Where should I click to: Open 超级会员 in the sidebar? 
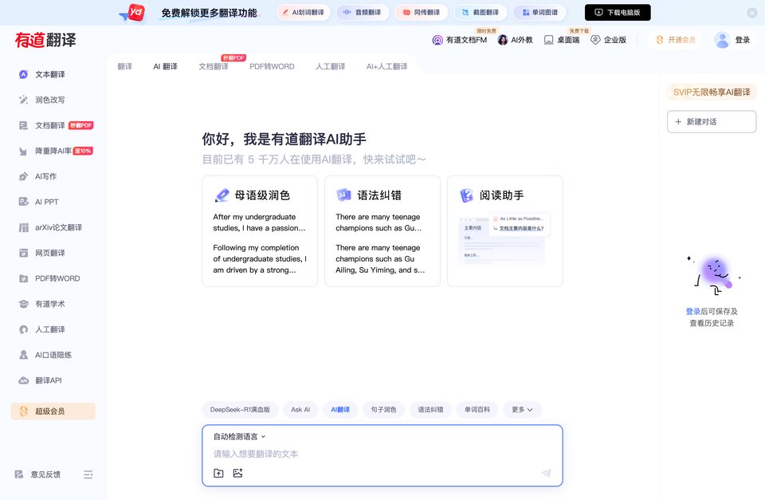[x=53, y=411]
